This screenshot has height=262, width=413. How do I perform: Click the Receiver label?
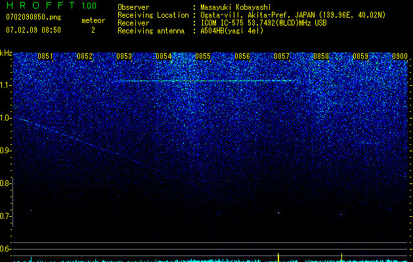(133, 23)
